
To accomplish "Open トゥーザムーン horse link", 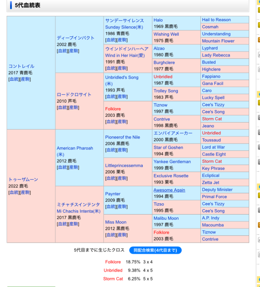I will tap(23, 179).
